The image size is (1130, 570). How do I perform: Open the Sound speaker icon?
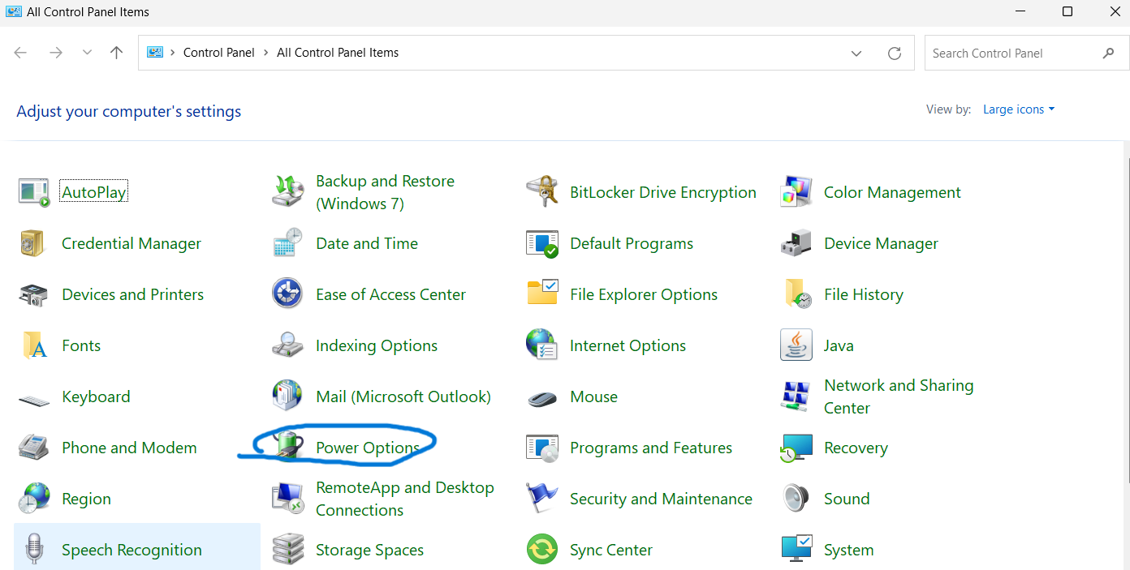pos(796,499)
